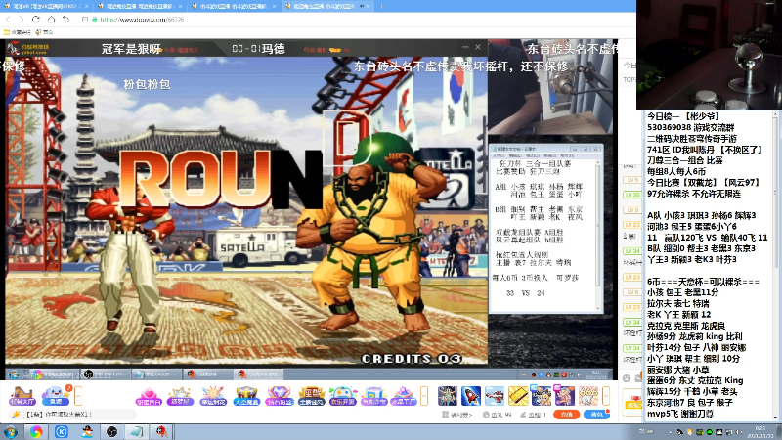Send the firework gift
The height and width of the screenshot is (440, 782).
click(x=213, y=396)
